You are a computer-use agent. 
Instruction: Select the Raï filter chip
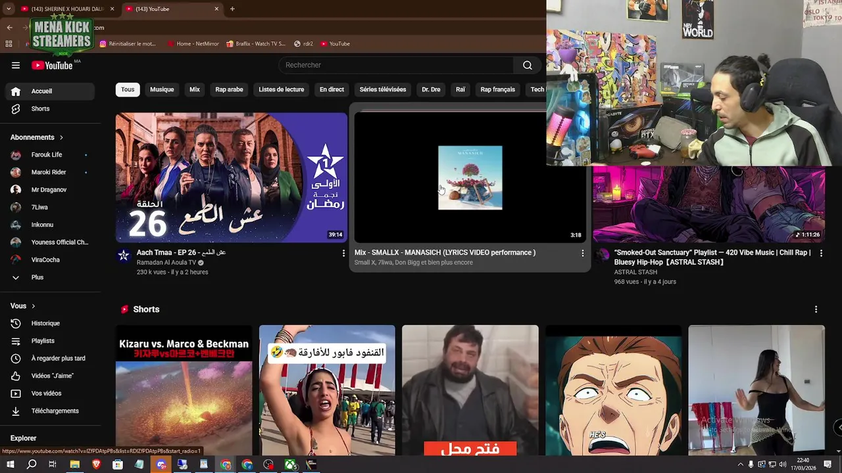(x=460, y=89)
